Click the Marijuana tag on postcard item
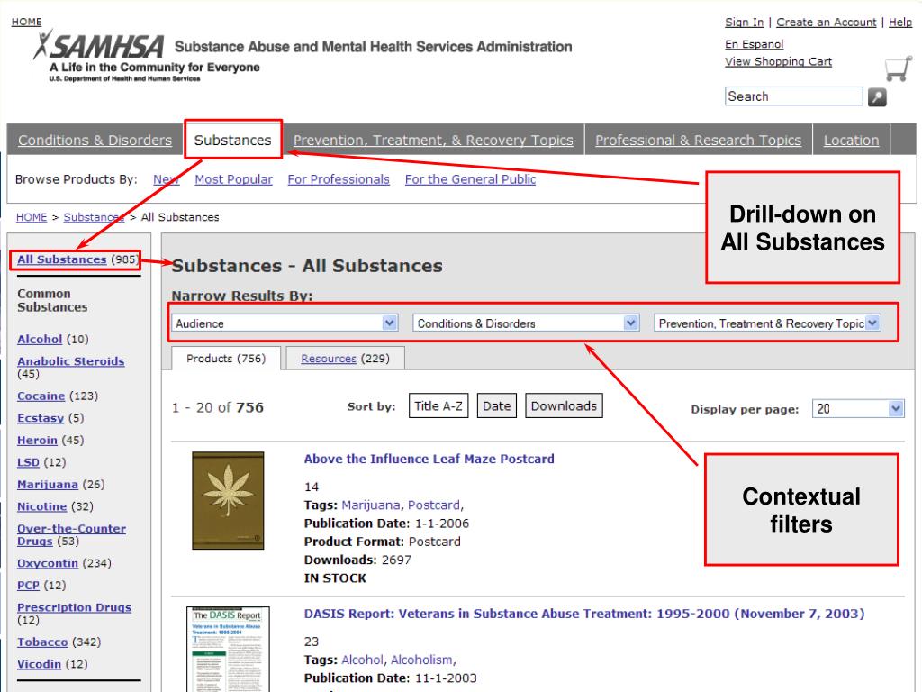 371,505
